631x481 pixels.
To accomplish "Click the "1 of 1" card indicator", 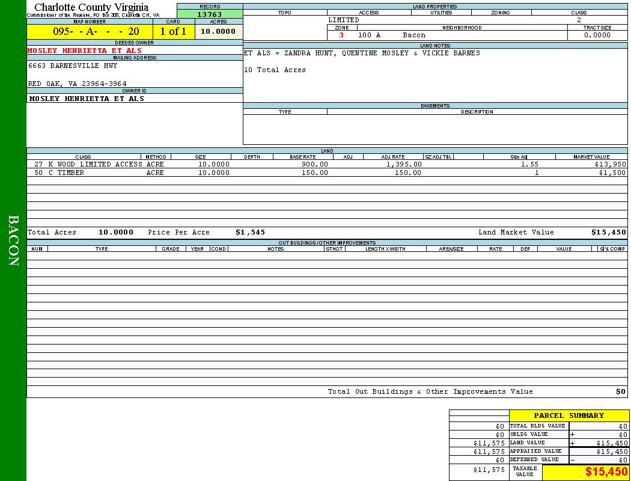I will 173,32.
